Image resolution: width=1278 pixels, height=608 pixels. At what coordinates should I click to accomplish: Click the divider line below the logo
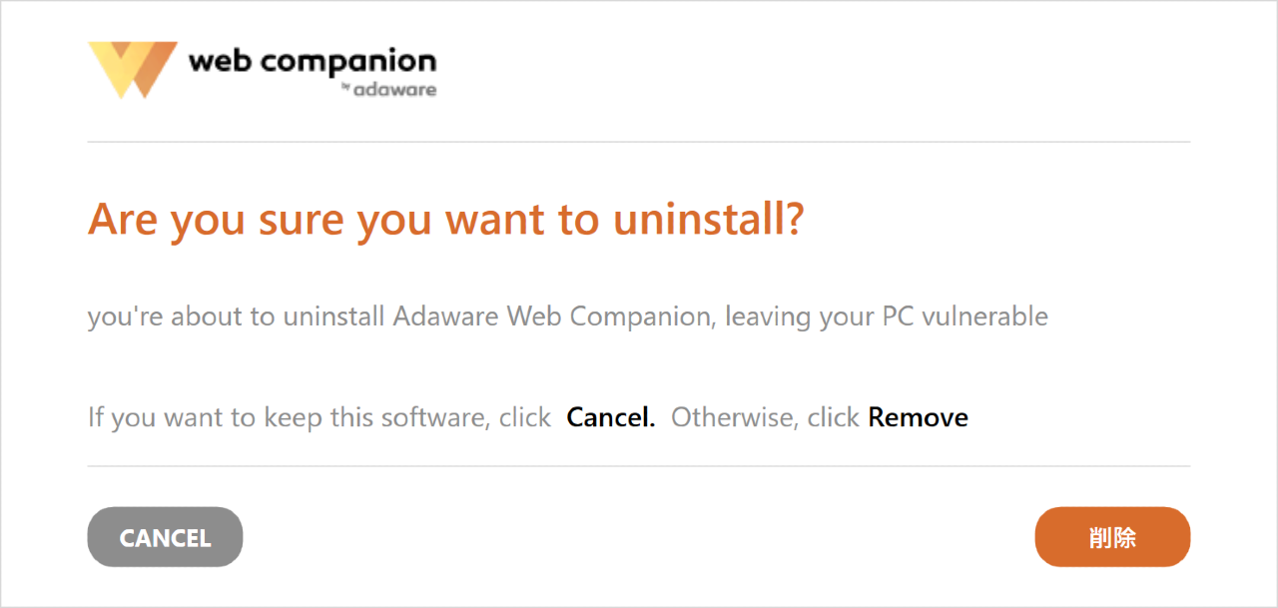point(639,143)
